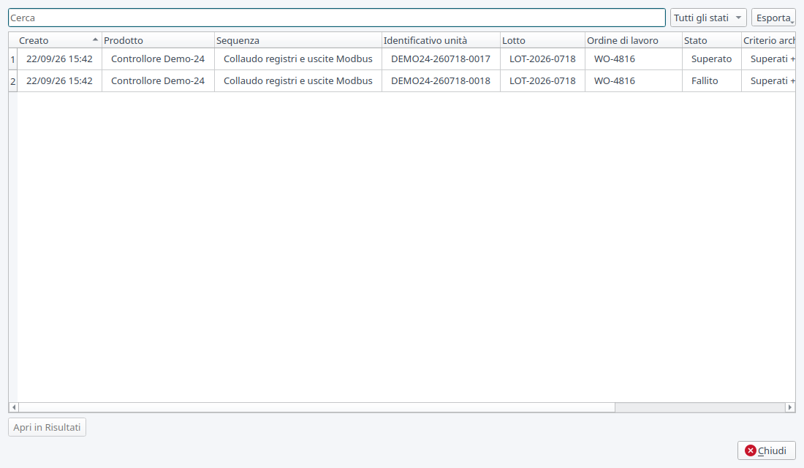This screenshot has height=468, width=804.
Task: Sort by the Sequenza column header
Action: pyautogui.click(x=298, y=40)
